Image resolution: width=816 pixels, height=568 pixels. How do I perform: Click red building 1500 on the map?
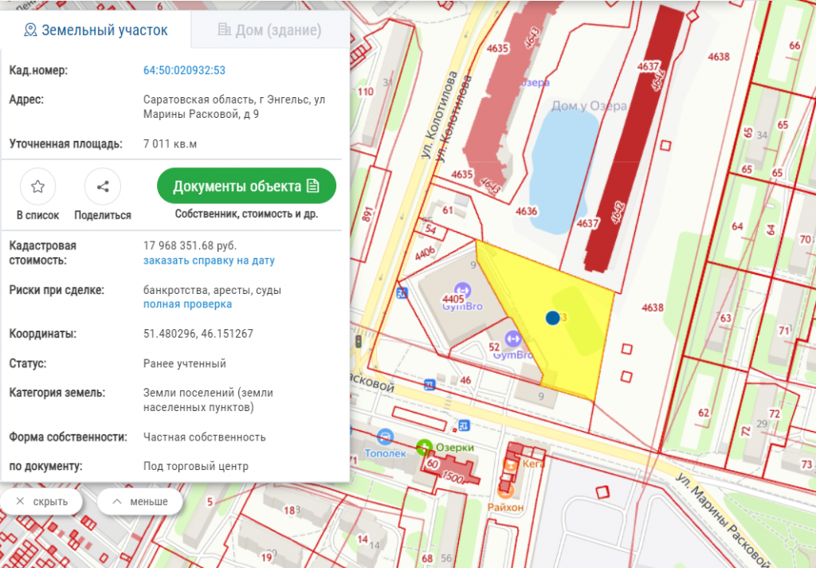tap(452, 473)
